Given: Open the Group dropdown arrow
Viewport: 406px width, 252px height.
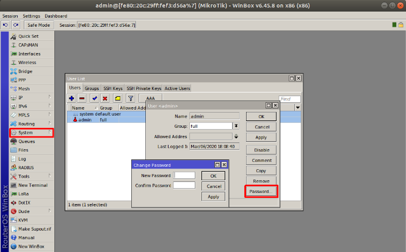Looking at the screenshot, I should (x=236, y=126).
